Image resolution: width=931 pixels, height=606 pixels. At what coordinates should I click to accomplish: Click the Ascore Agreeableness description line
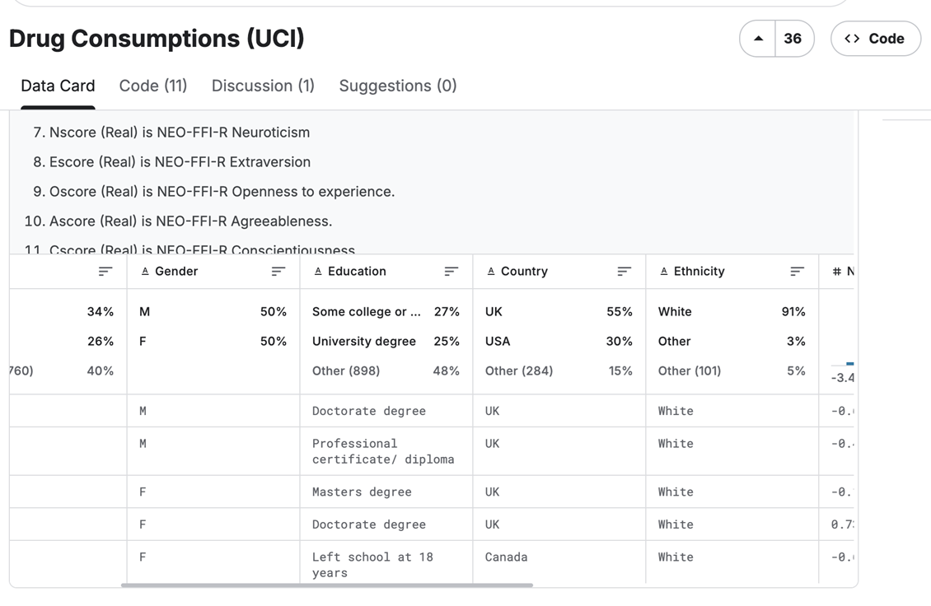190,221
